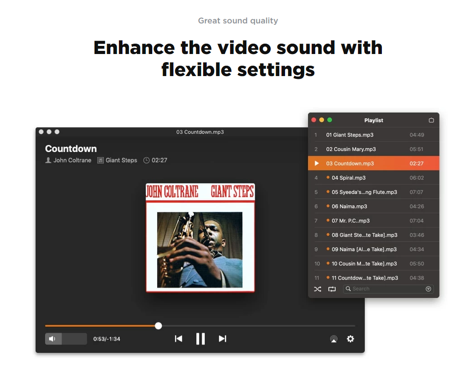Viewport: 476px width, 370px height.
Task: Click the playback progress slider knob
Action: coord(158,325)
